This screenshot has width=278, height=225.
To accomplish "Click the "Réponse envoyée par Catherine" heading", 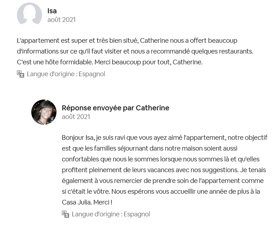I will click(115, 108).
